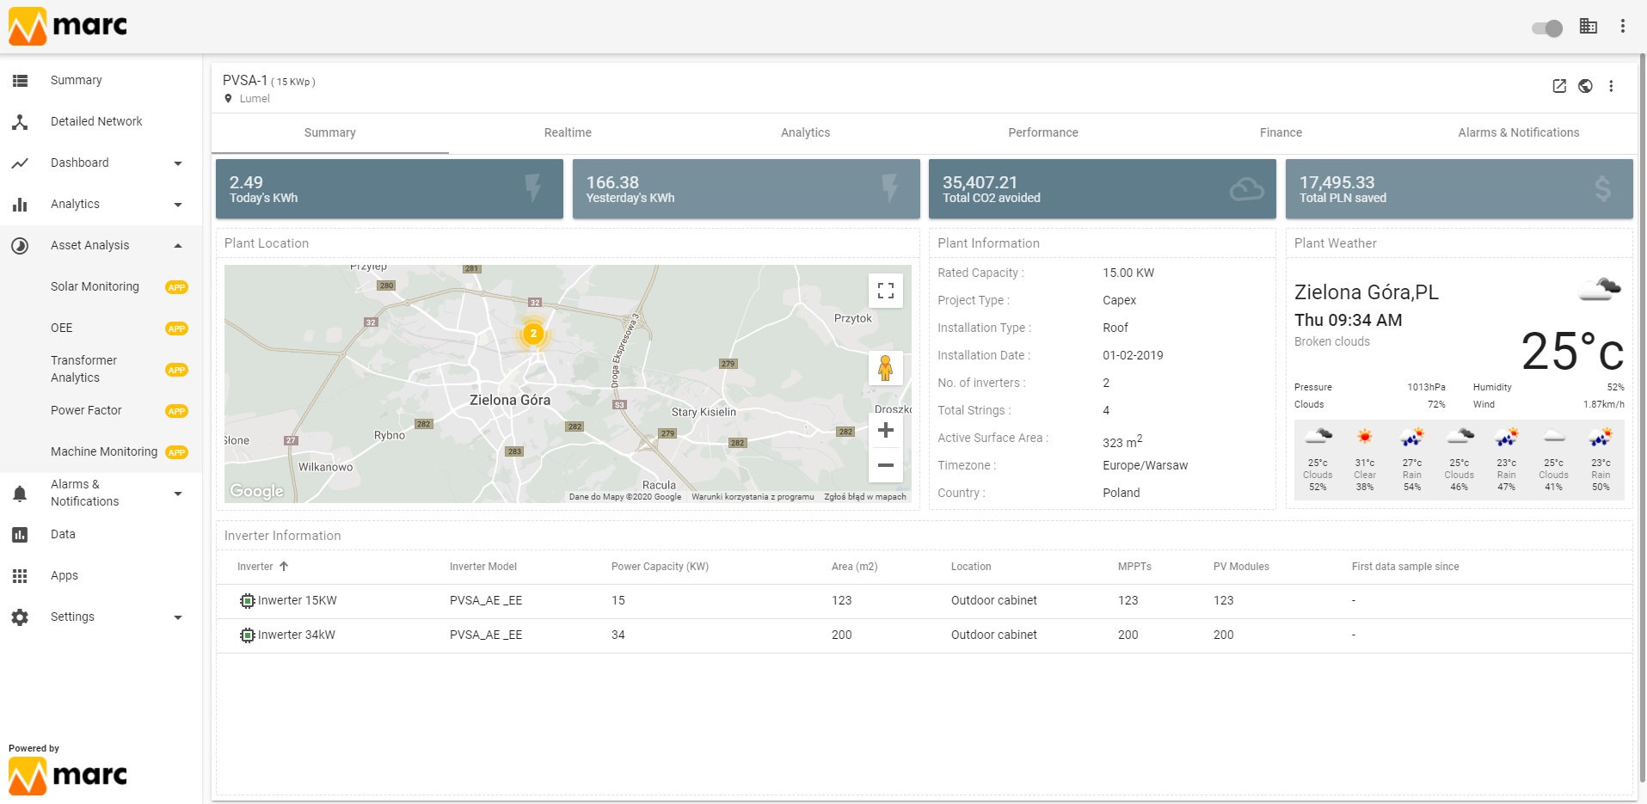Click the Summary list icon in sidebar
This screenshot has width=1647, height=804.
(20, 80)
